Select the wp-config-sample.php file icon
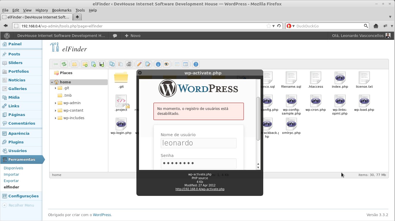395x221 pixels. 291,101
